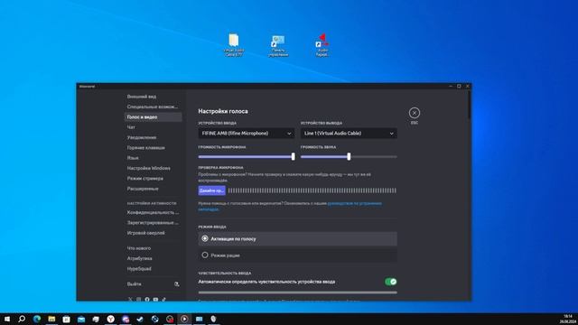Open the TikTok social icon
Viewport: 578px width, 325px height.
click(x=164, y=300)
